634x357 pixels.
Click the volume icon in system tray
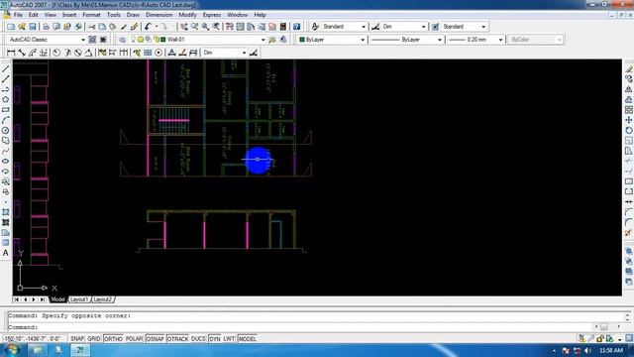point(588,350)
